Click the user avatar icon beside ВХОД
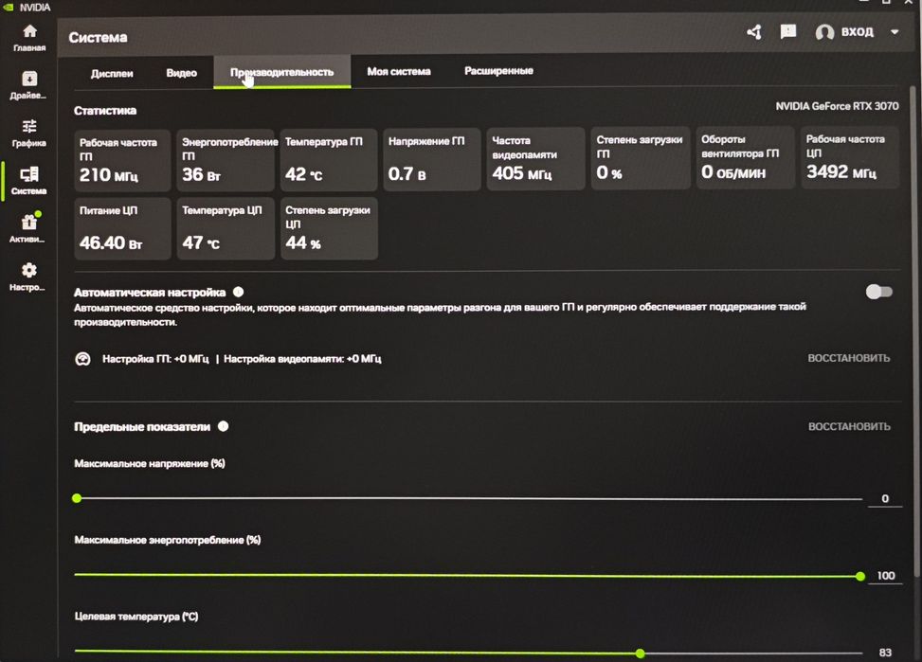 click(x=824, y=32)
